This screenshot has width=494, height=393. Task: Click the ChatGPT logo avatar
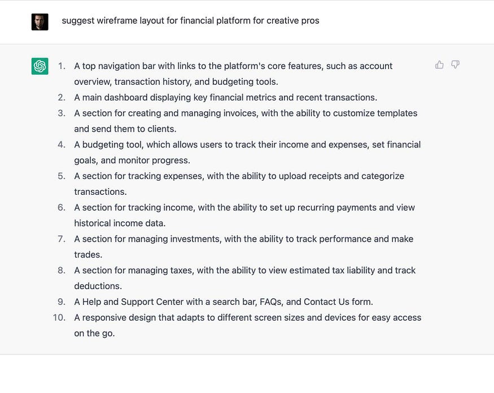pos(40,66)
